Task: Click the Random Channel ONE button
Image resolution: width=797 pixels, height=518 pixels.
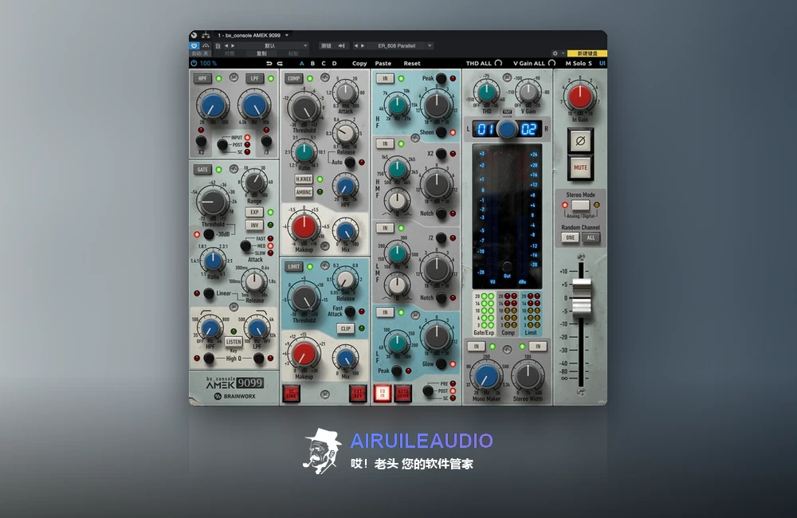Action: pyautogui.click(x=570, y=237)
